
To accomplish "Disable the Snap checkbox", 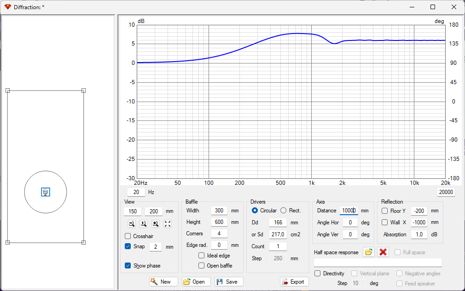I will pos(128,246).
